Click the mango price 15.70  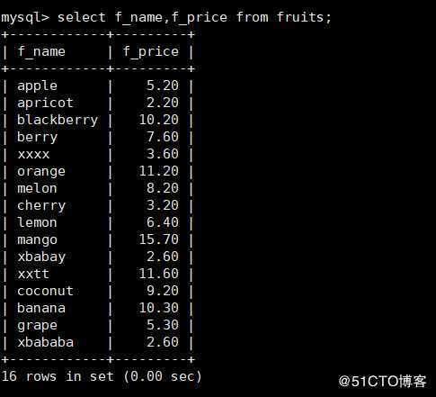tap(159, 239)
